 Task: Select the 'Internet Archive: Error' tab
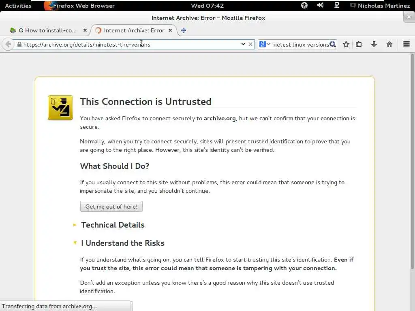click(134, 30)
